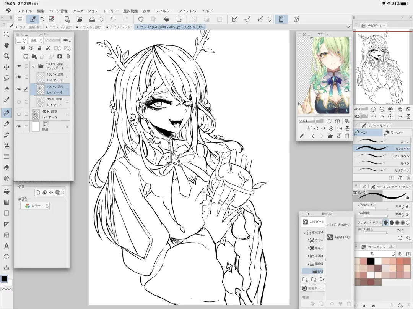Hide layer レイヤー 3 with eye icon

pos(19,77)
